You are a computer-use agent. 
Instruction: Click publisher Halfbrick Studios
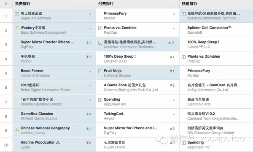(117, 76)
